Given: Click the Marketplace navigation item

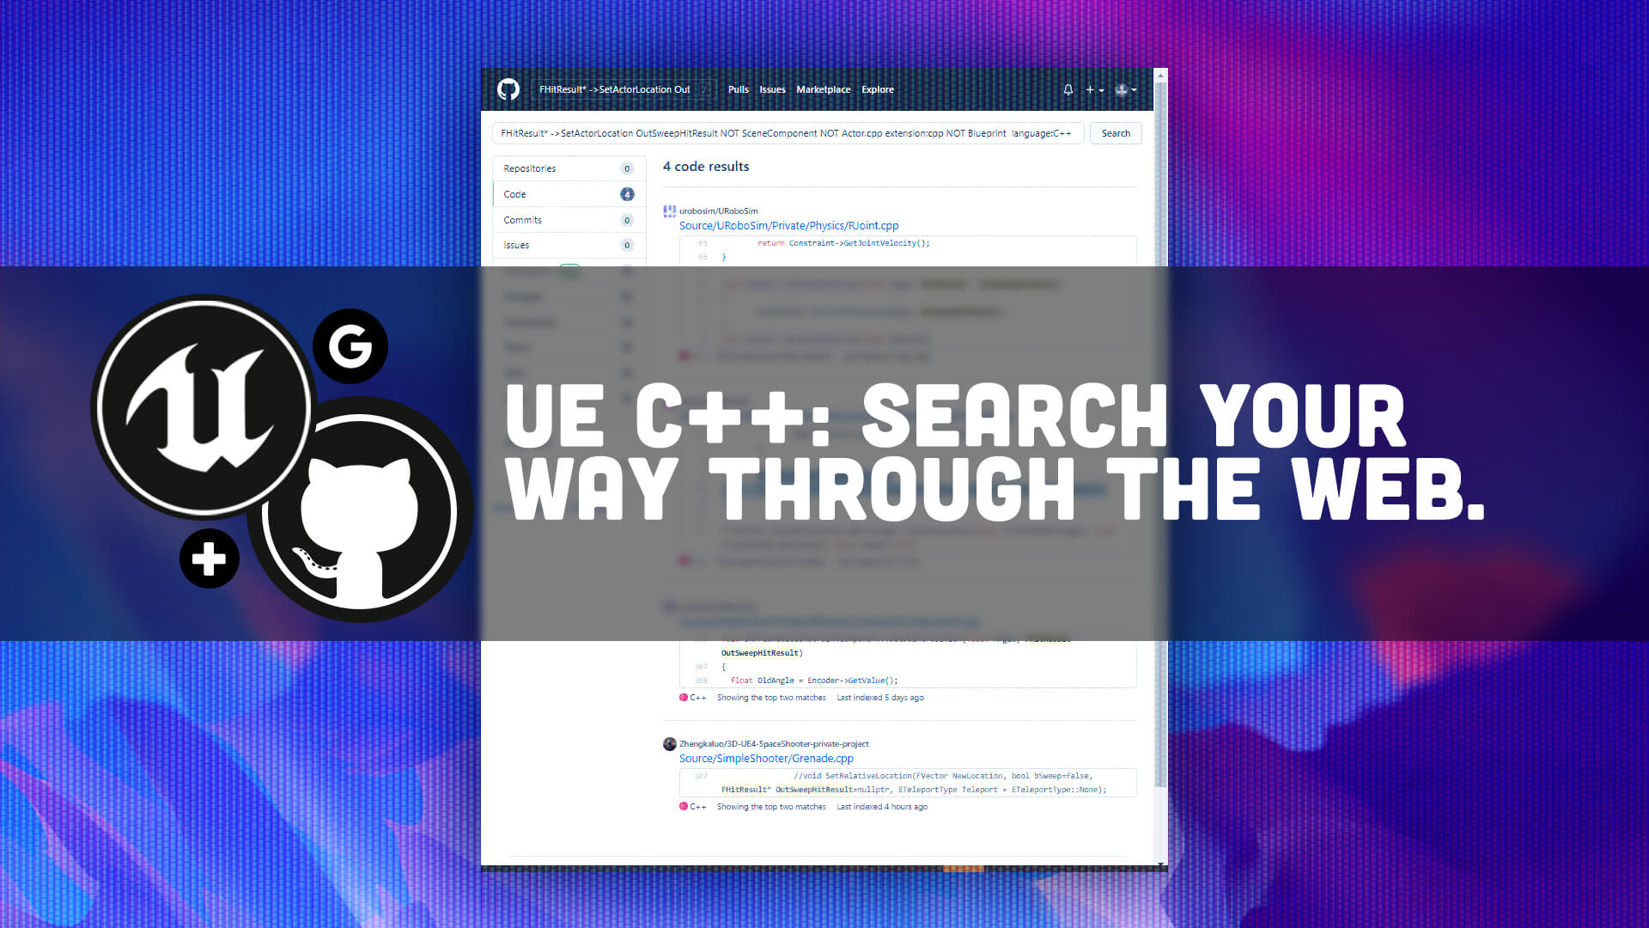Looking at the screenshot, I should (x=824, y=89).
